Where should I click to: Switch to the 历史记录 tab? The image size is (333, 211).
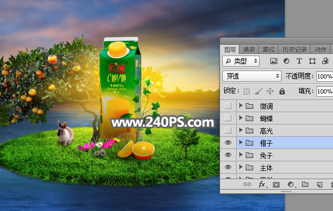pyautogui.click(x=294, y=50)
